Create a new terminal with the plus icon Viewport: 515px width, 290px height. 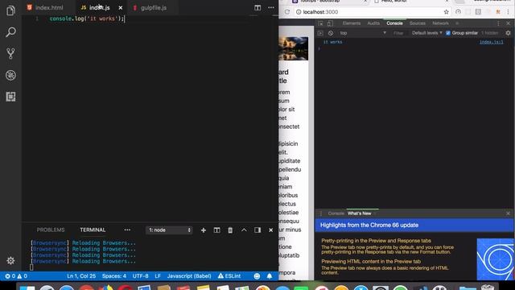tap(204, 230)
